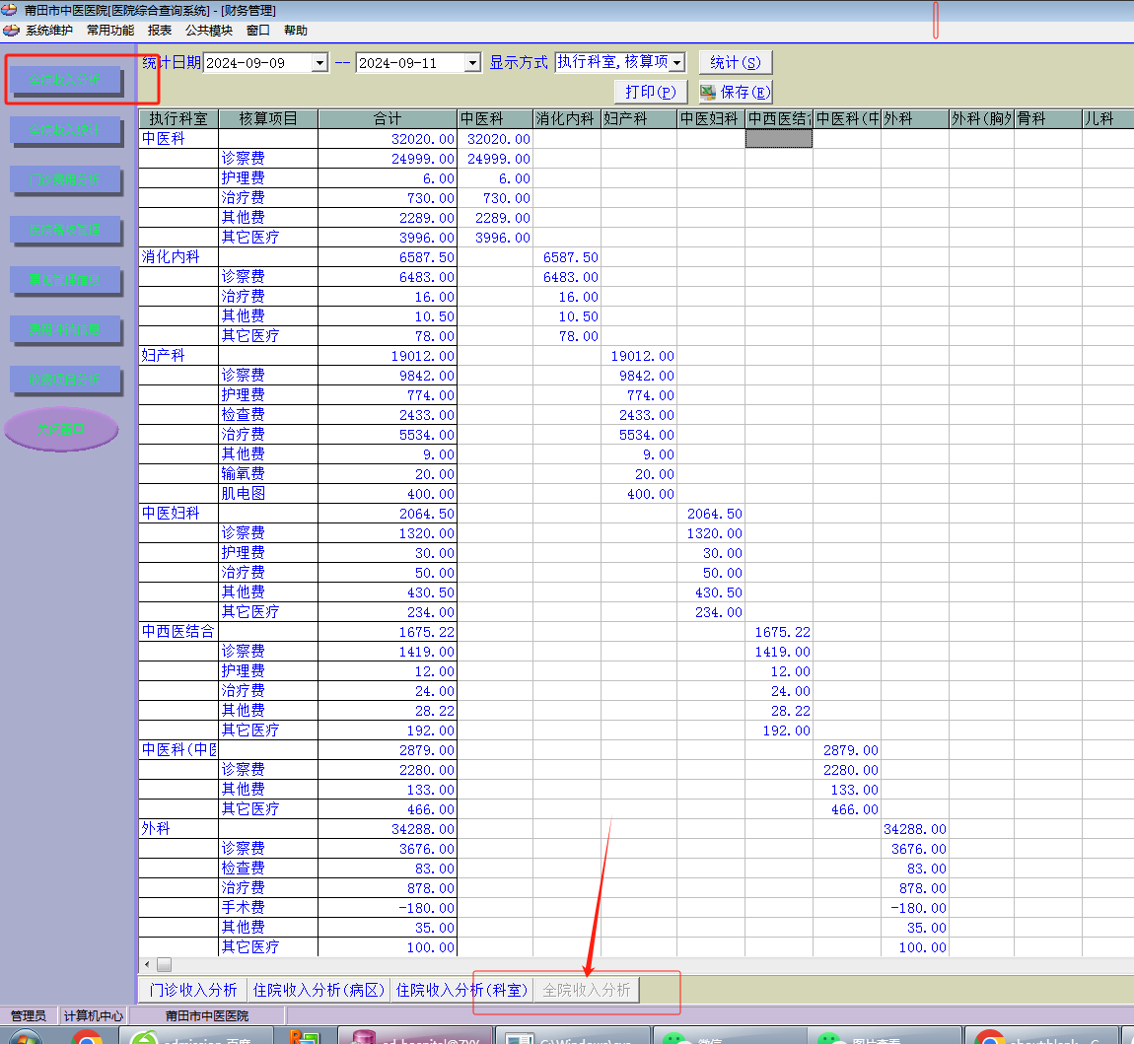Open the pinned Chrome icon on the taskbar
The image size is (1134, 1044).
87,1037
